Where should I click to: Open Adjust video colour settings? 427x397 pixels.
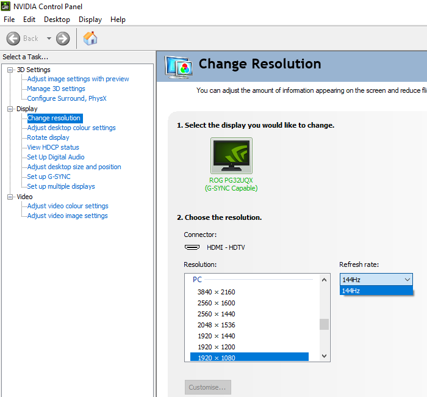click(x=68, y=206)
